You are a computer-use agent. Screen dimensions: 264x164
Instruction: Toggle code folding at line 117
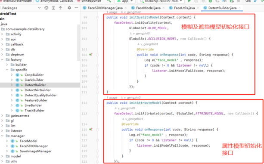click(97, 140)
